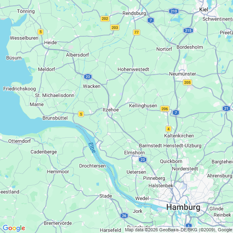Image resolution: width=233 pixels, height=233 pixels.
Task: Select the Rendsburg town label
Action: [134, 13]
